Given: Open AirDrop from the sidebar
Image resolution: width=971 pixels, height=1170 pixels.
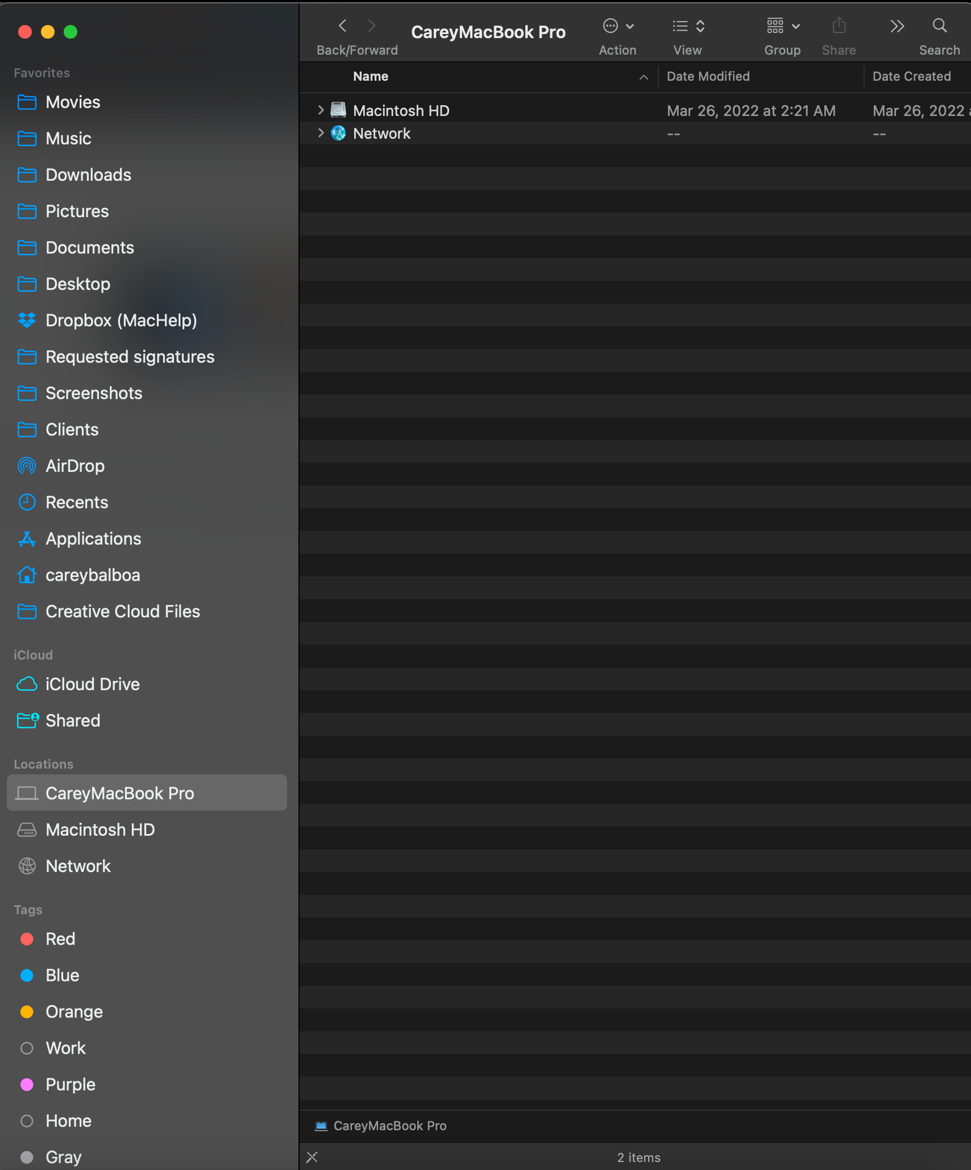Looking at the screenshot, I should click(147, 466).
